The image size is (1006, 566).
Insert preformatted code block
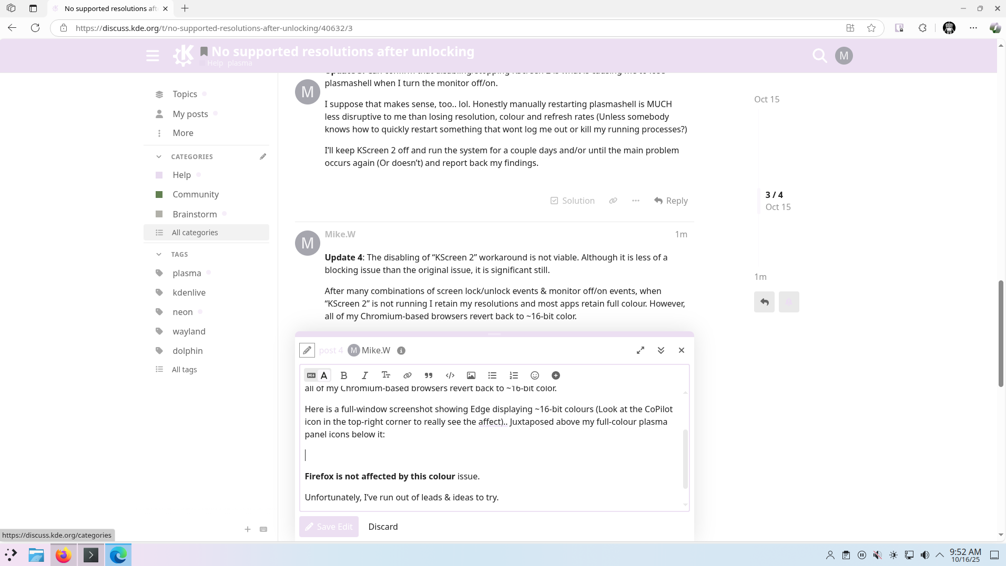(450, 375)
